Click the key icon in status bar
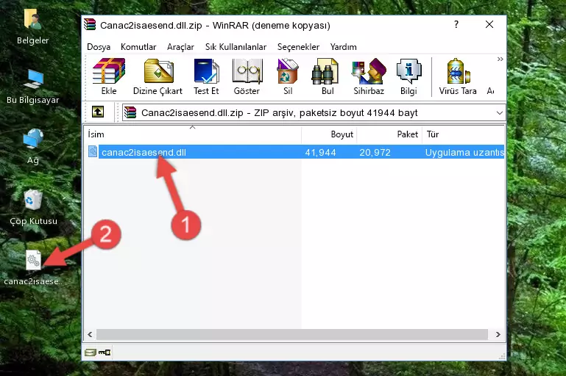The width and height of the screenshot is (566, 376). (105, 352)
